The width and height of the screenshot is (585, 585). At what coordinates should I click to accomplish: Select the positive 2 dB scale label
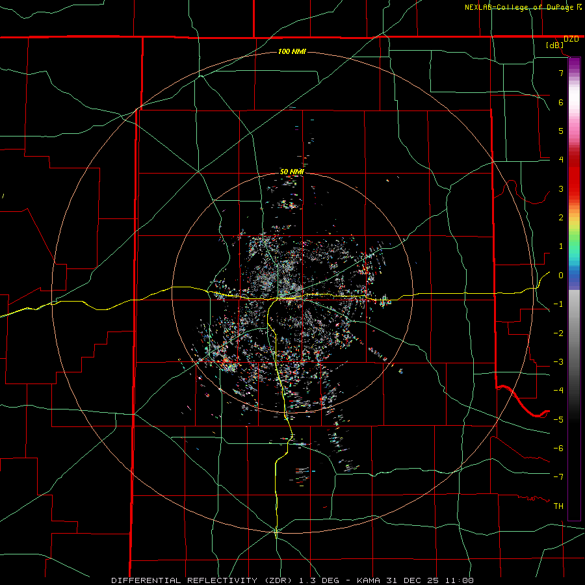(x=561, y=218)
